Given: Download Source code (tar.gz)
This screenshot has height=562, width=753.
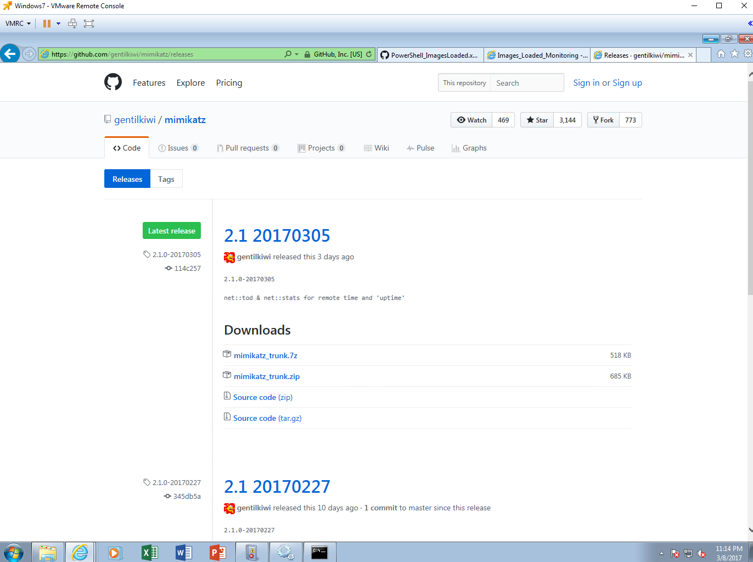Looking at the screenshot, I should (x=267, y=418).
